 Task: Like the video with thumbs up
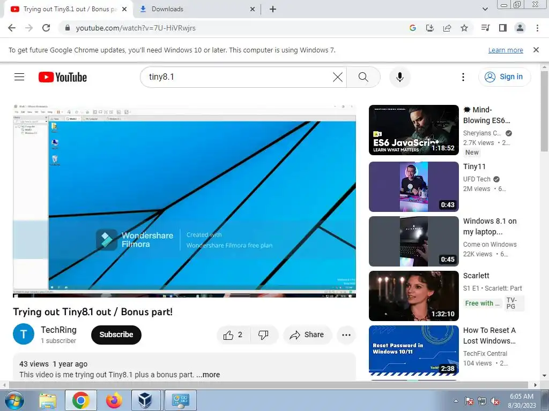(233, 335)
